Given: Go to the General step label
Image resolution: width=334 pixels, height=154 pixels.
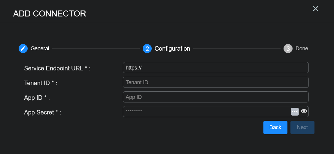Looking at the screenshot, I should pyautogui.click(x=40, y=49).
